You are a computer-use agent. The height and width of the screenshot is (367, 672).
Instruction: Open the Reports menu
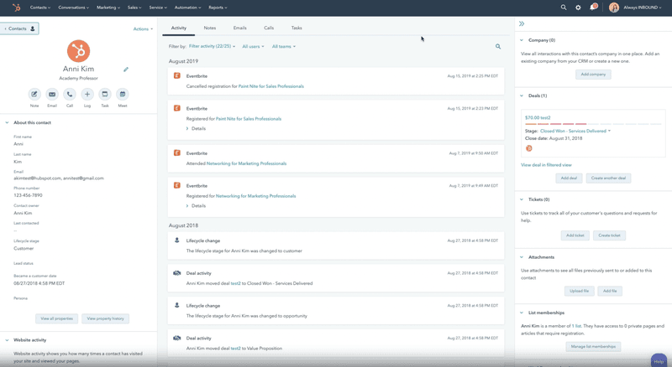point(218,8)
